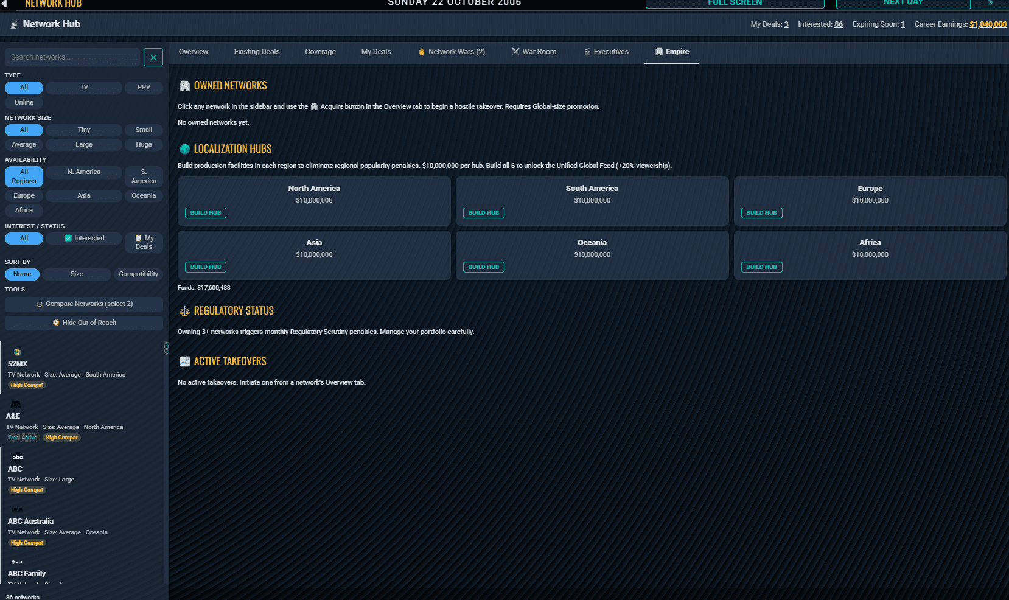Select the PPV type filter
The image size is (1009, 600).
[x=144, y=88]
